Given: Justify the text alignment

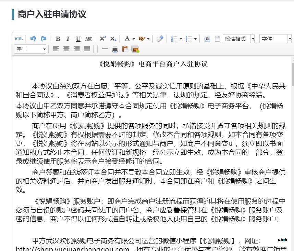Looking at the screenshot, I should click(87, 49).
